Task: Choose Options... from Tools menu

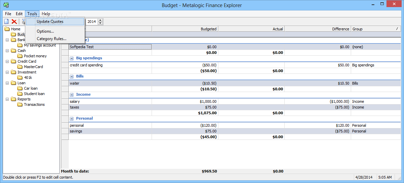Action: point(55,31)
